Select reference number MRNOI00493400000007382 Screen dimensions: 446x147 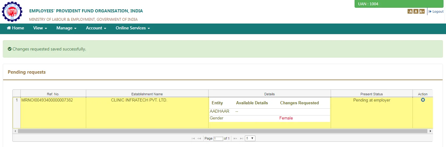click(x=47, y=100)
